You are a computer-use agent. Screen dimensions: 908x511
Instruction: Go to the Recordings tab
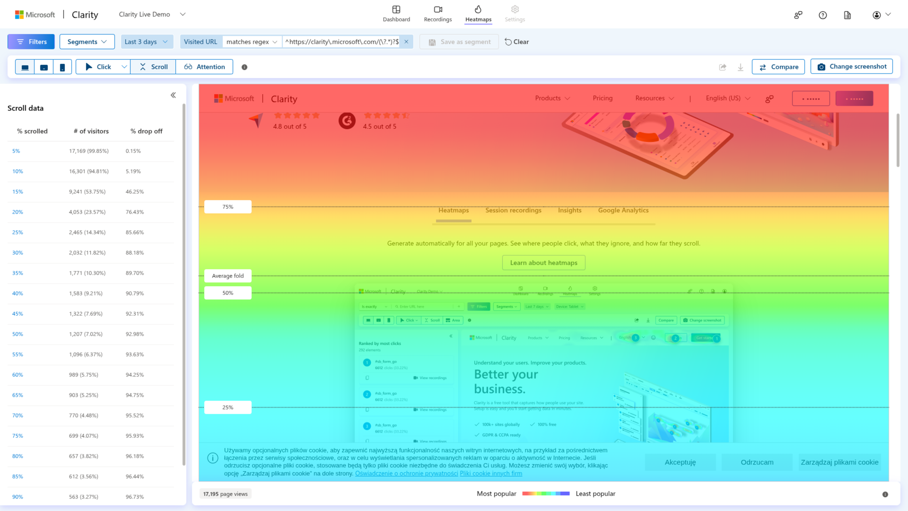click(437, 14)
